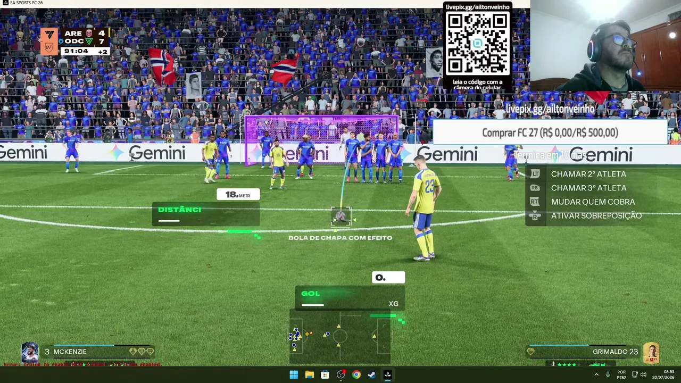Click McKenzie's third playstyle diamond icon
This screenshot has height=383, width=681.
point(150,352)
